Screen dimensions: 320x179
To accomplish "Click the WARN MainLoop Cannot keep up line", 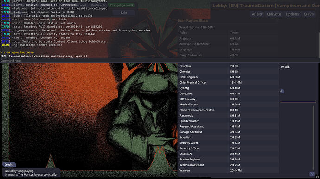I will 31,45.
